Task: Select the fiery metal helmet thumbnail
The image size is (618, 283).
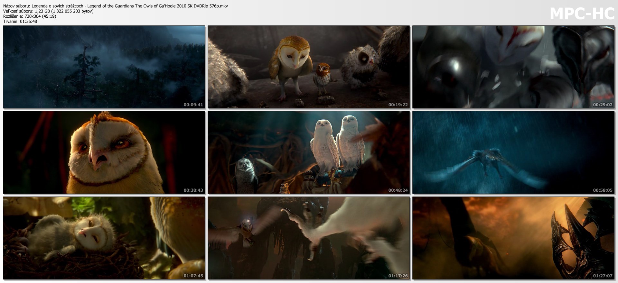Action: point(513,238)
